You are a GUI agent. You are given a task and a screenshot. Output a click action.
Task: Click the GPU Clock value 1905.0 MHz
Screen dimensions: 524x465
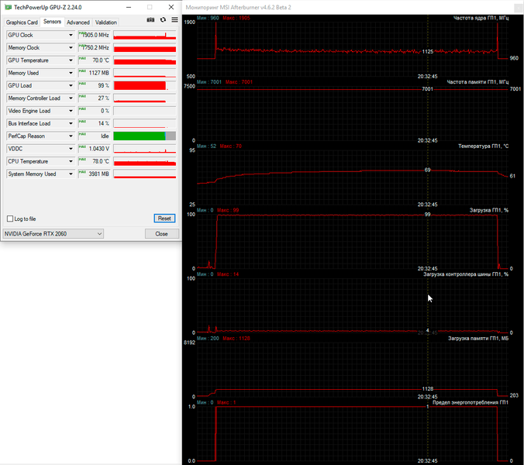(x=95, y=35)
